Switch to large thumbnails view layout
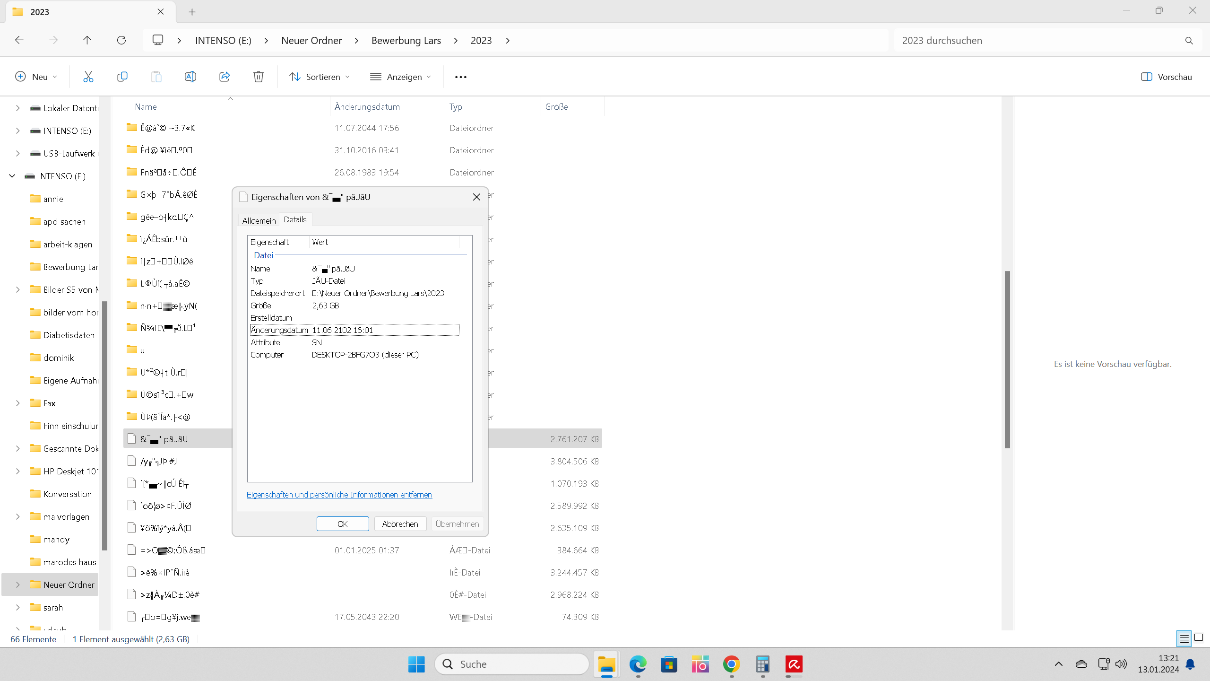This screenshot has width=1210, height=681. coord(1199,638)
